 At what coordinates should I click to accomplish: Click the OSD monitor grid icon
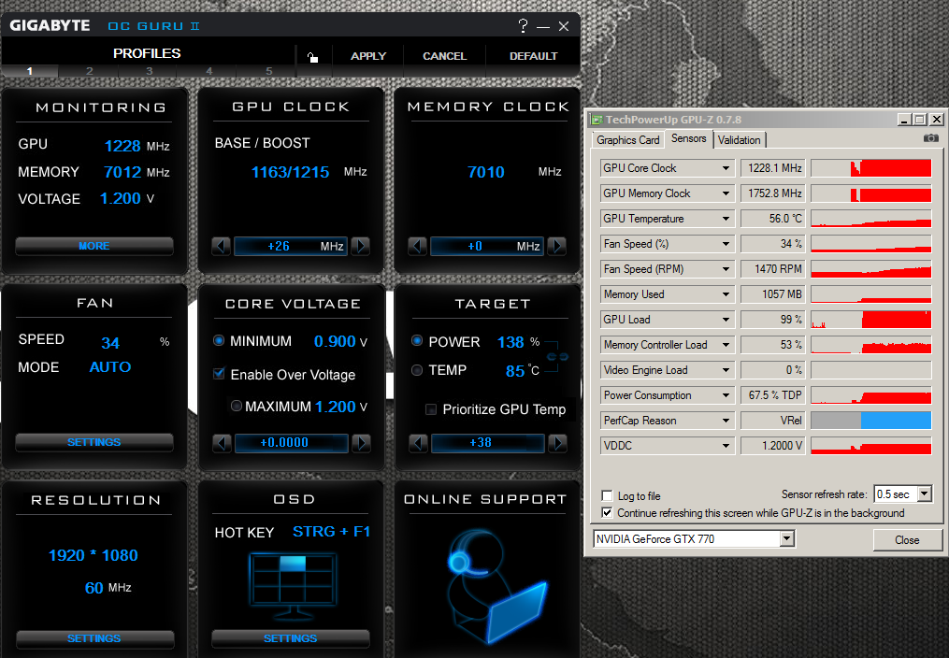pyautogui.click(x=294, y=587)
